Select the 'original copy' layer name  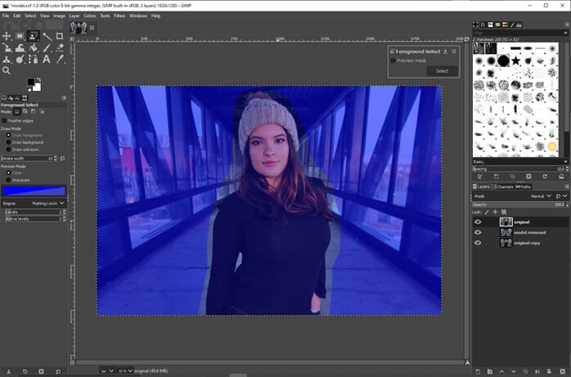(527, 243)
